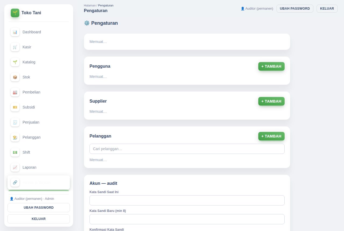Open the Penjualan receipt icon
This screenshot has height=231, width=344.
[15, 122]
